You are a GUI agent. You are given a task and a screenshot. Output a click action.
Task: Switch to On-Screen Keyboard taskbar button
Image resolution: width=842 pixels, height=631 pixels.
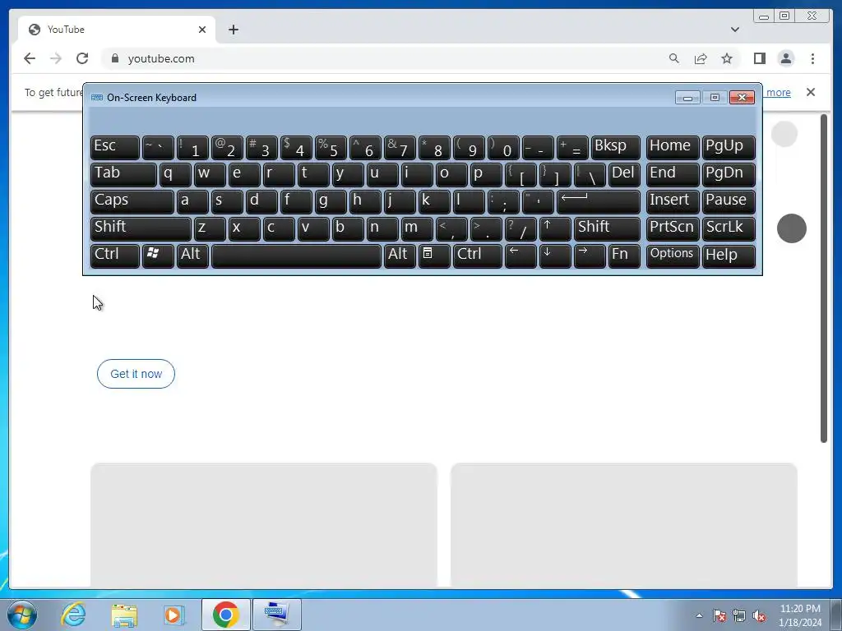276,615
